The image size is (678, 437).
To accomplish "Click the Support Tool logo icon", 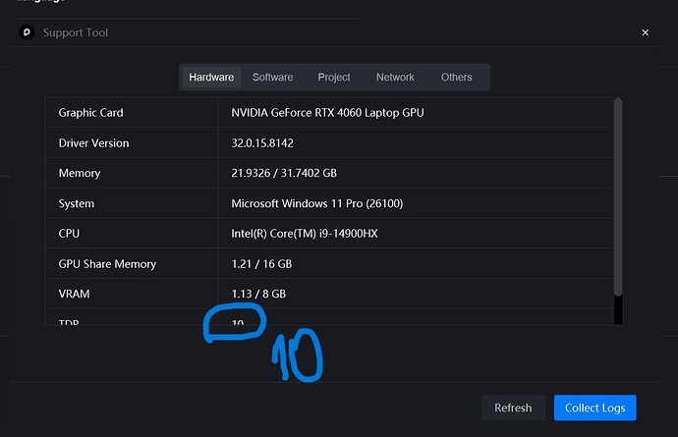I will (x=28, y=32).
